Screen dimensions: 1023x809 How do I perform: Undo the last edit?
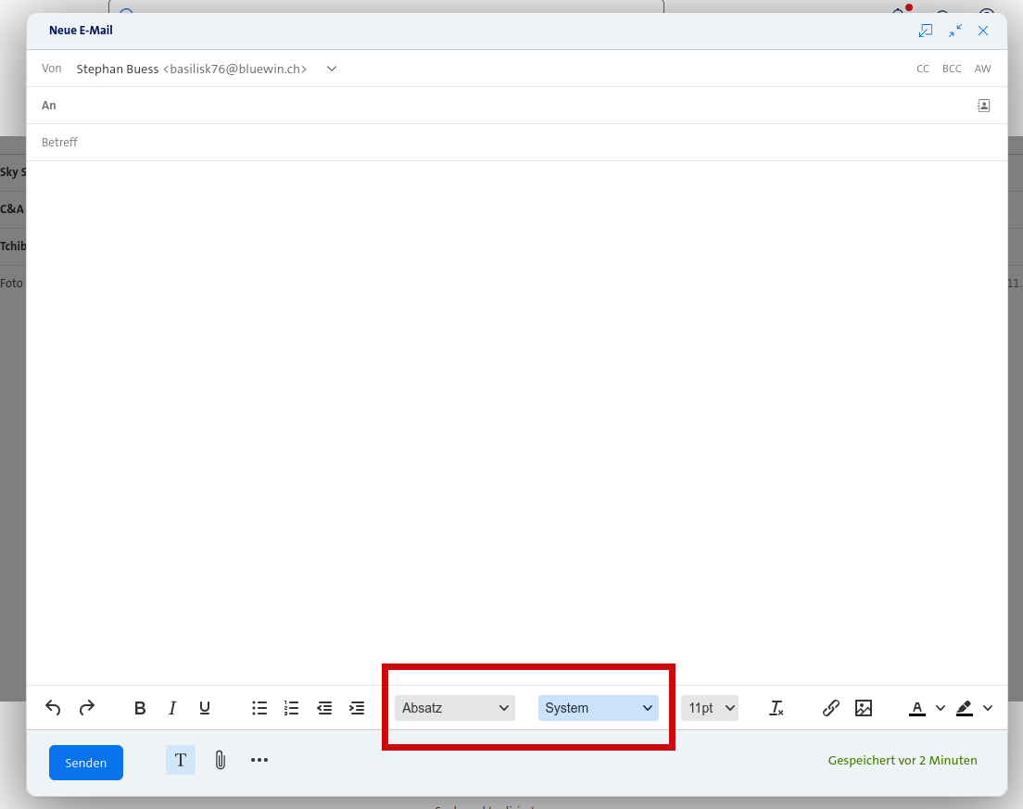pyautogui.click(x=53, y=708)
